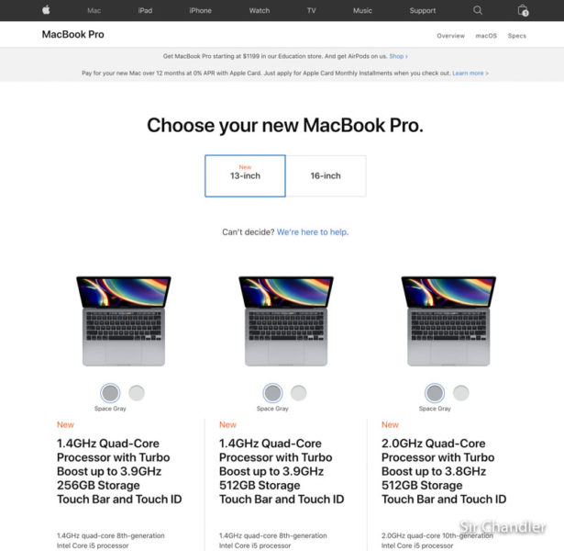The height and width of the screenshot is (551, 564).
Task: Choose Space Gray swatch for 256GB model
Action: [x=110, y=393]
